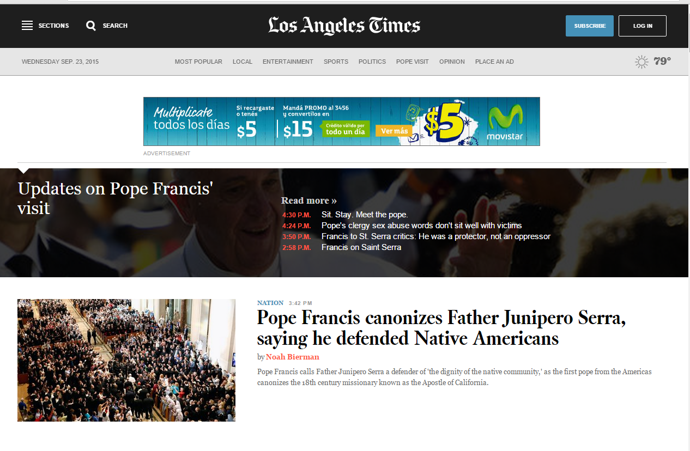Open 'Francis on Saint Serra' update
This screenshot has height=451, width=690.
(x=361, y=247)
